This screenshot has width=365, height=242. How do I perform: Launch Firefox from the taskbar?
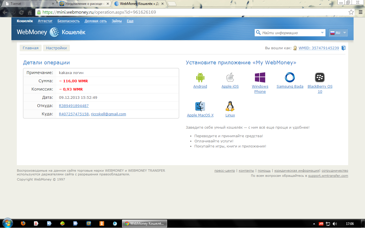point(23,223)
